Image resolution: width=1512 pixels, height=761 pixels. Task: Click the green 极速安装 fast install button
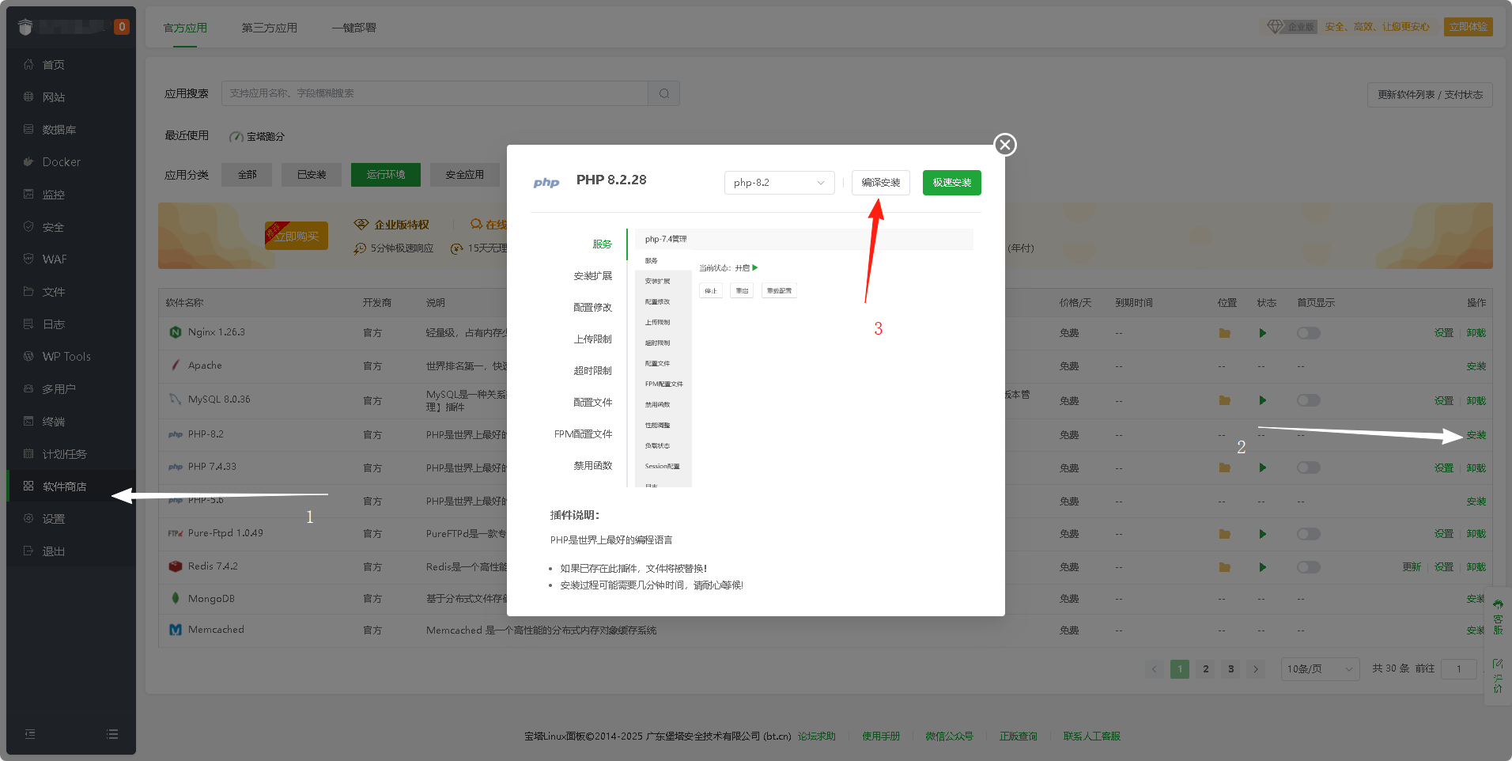point(951,183)
